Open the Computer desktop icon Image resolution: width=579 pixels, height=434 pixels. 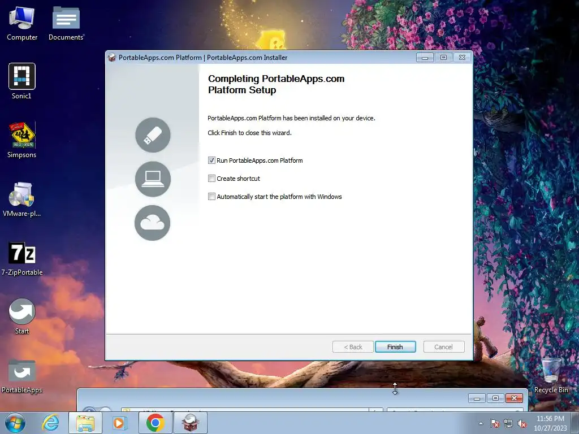tap(22, 24)
